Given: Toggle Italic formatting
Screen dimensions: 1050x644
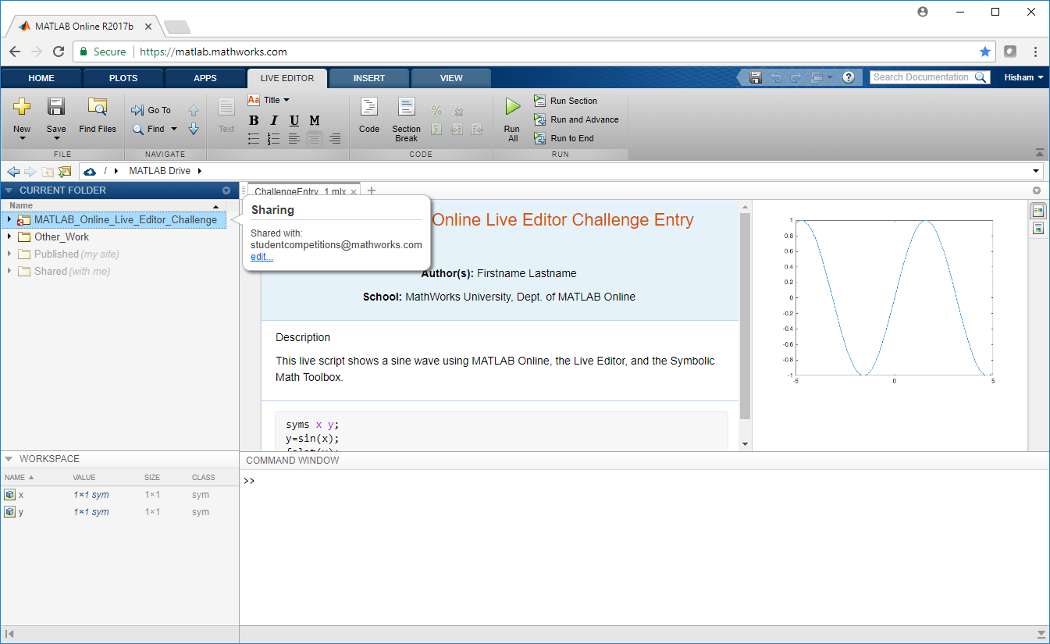Looking at the screenshot, I should [274, 120].
